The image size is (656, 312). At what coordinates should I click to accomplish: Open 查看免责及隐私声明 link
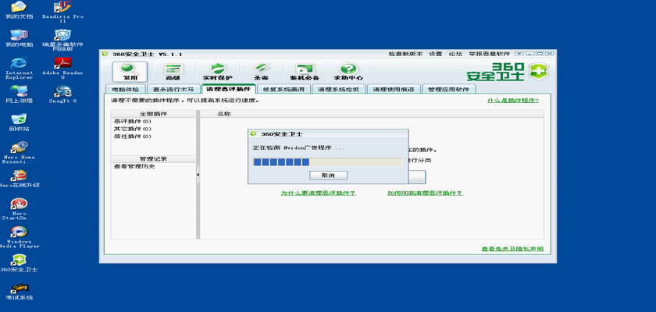click(512, 249)
